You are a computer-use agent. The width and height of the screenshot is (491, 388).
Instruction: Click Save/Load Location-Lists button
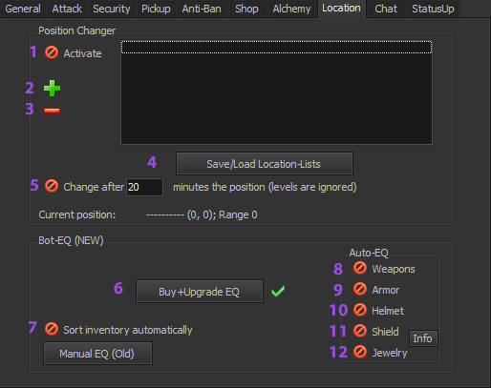pos(265,164)
